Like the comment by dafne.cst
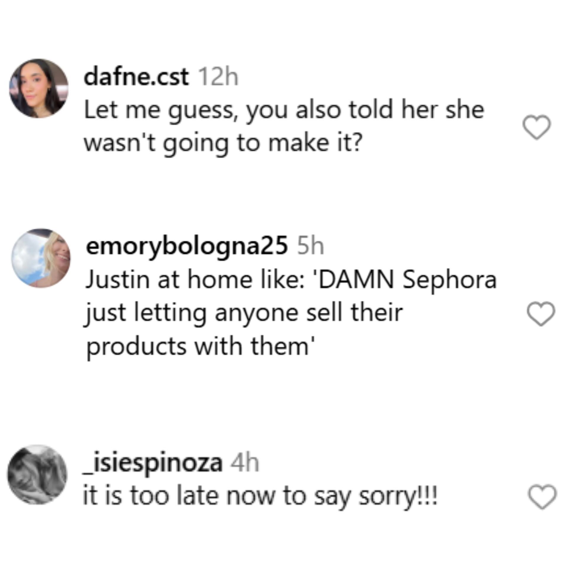Viewport: 562px width, 562px height. point(537,127)
